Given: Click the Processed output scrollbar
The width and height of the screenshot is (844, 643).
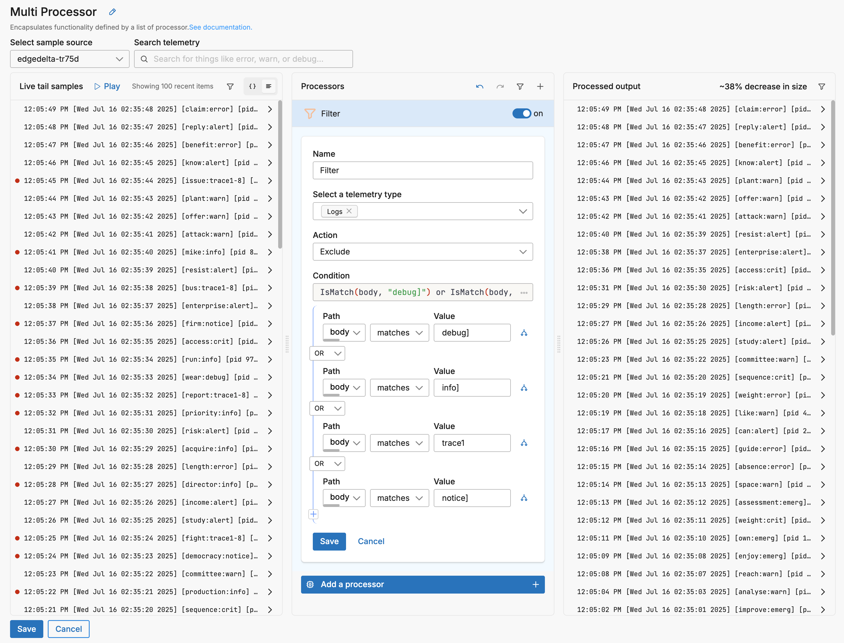Looking at the screenshot, I should tap(833, 217).
